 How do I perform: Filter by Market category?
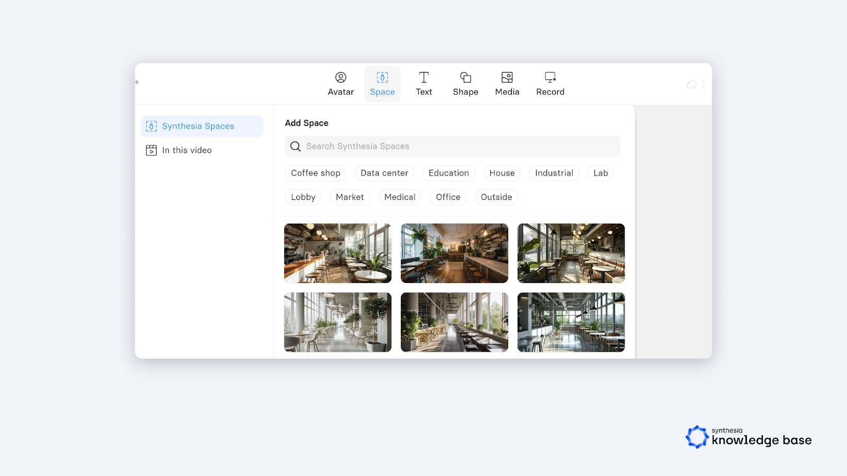[349, 197]
